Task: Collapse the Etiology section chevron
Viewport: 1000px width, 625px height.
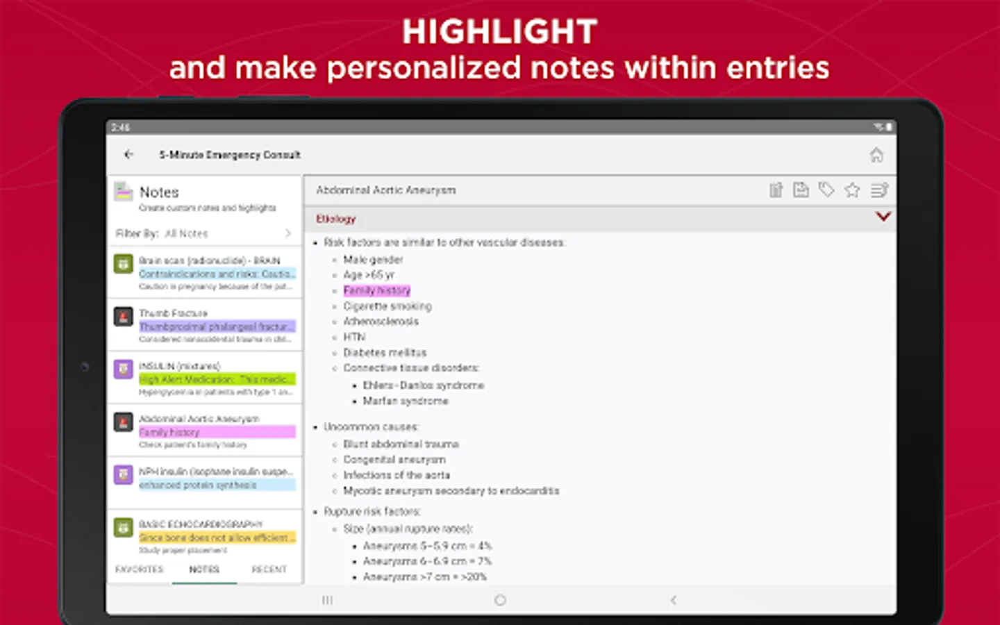Action: click(883, 217)
